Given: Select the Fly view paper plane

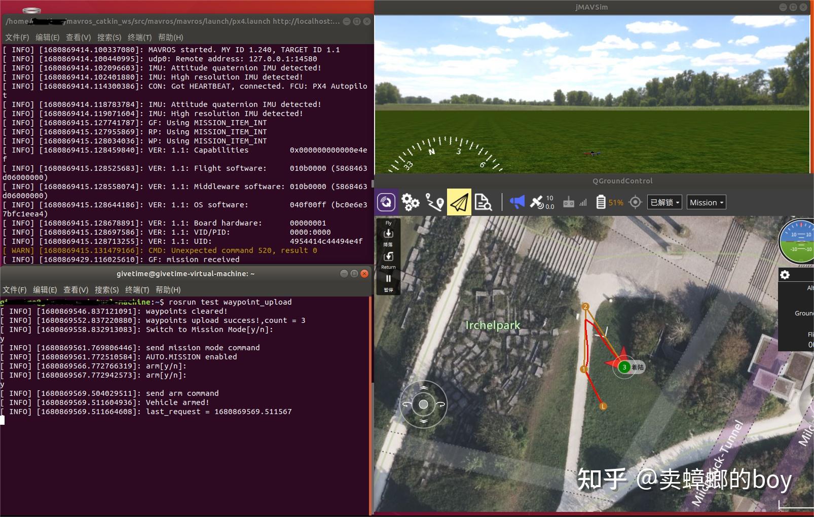Looking at the screenshot, I should point(459,202).
